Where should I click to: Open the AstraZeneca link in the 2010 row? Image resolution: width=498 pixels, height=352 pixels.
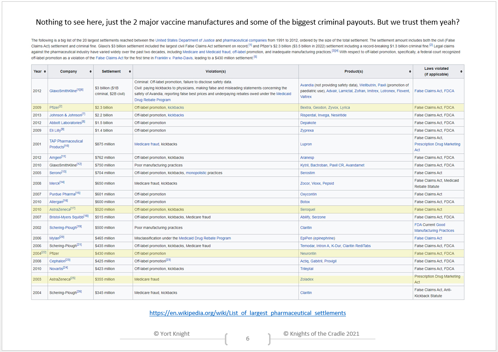[59, 210]
